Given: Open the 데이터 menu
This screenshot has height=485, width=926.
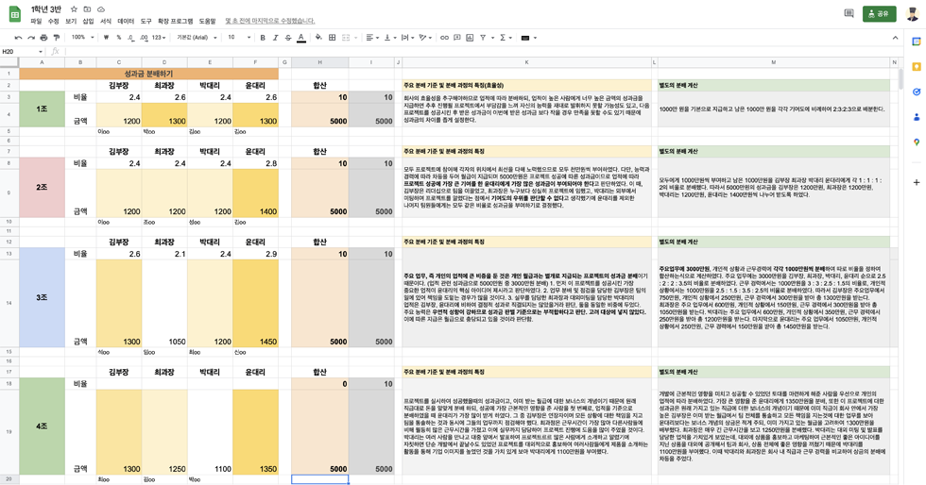Looking at the screenshot, I should (x=125, y=21).
